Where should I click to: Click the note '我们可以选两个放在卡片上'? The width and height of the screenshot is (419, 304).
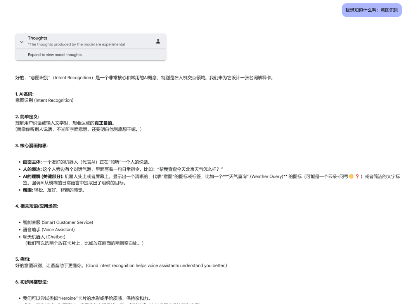85,243
